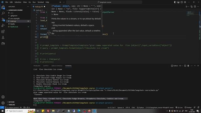Viewport: 201px width, 113px height.
Task: Kill terminal with trash icon
Action: (188, 66)
